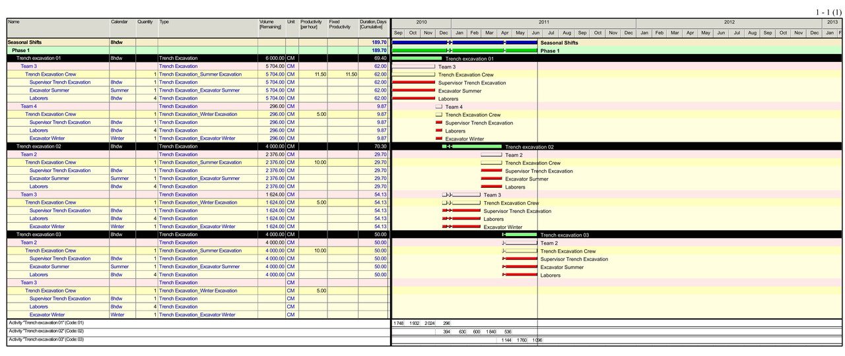Select the Team 4 row name
This screenshot has width=845, height=356.
point(29,106)
